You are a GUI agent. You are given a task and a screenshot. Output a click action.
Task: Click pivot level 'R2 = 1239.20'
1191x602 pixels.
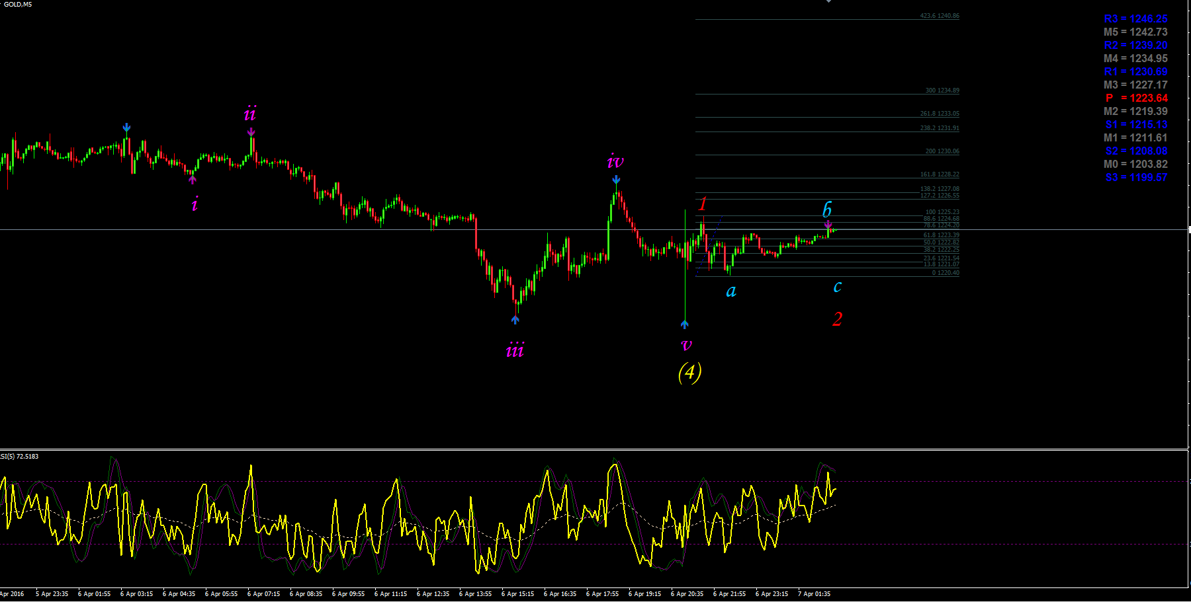point(1135,45)
